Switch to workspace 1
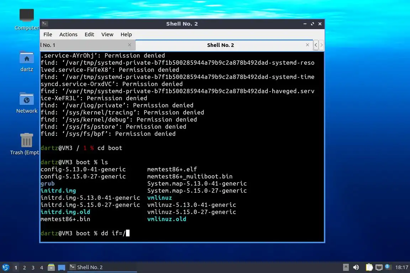 coord(16,268)
